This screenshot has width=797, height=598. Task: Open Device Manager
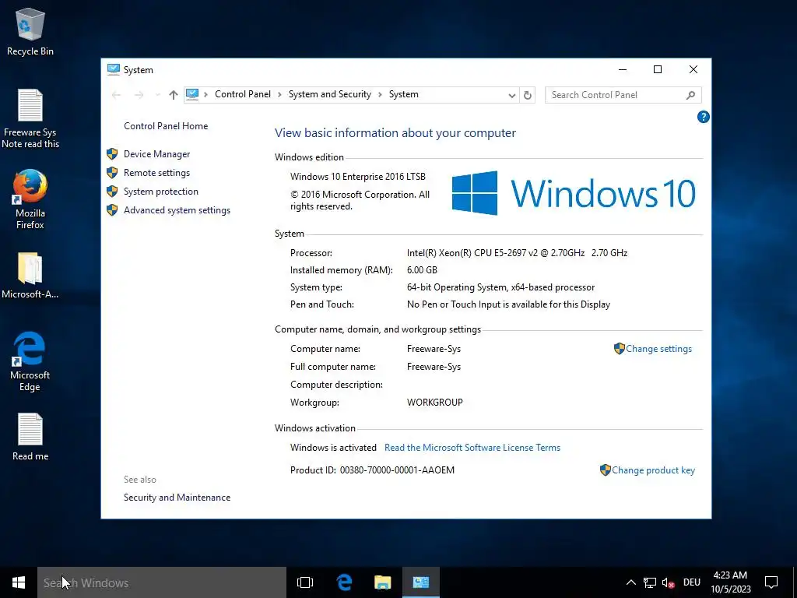pyautogui.click(x=156, y=154)
